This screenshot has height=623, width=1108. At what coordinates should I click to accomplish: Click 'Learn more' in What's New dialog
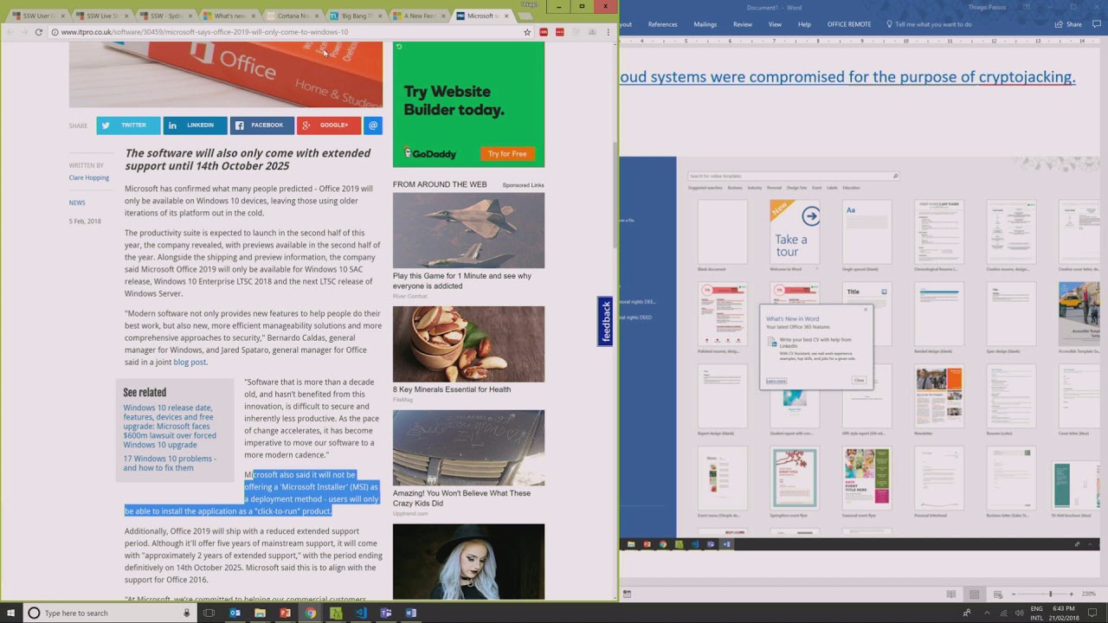776,381
